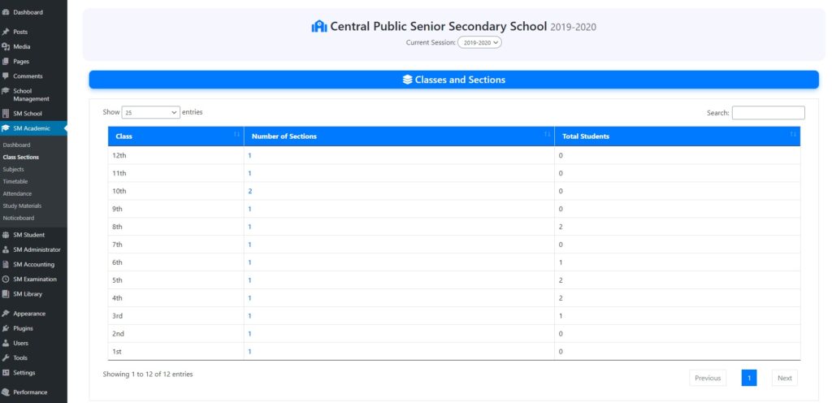The width and height of the screenshot is (832, 403).
Task: Open sections link for 10th class
Action: (x=250, y=191)
